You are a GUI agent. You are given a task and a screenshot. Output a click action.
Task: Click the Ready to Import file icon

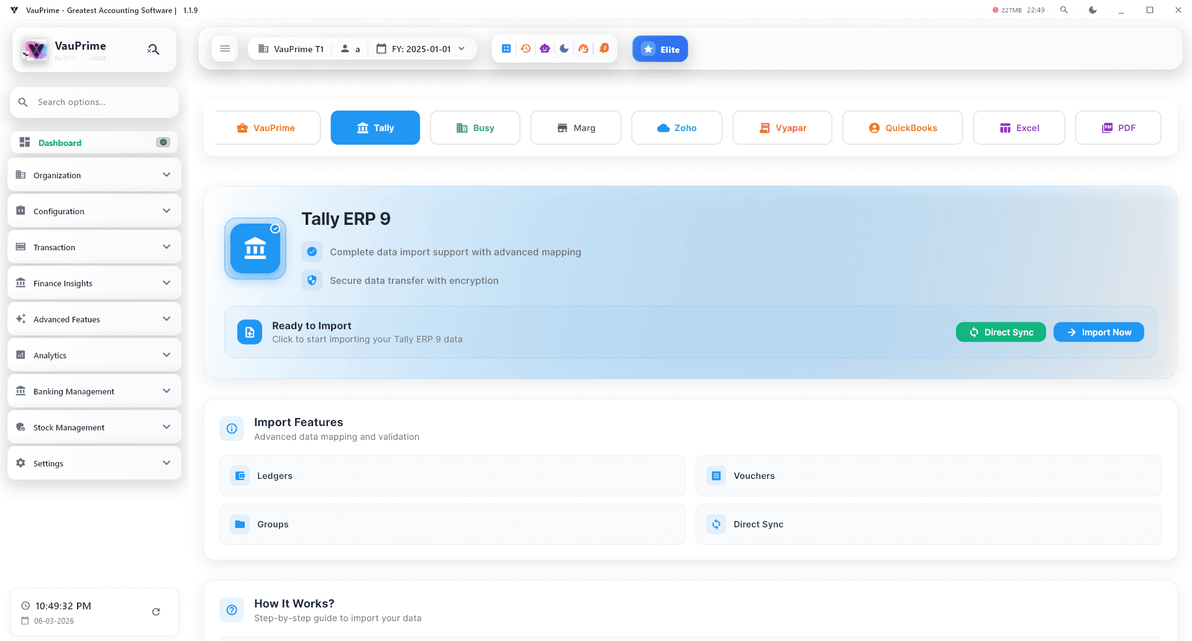tap(250, 332)
